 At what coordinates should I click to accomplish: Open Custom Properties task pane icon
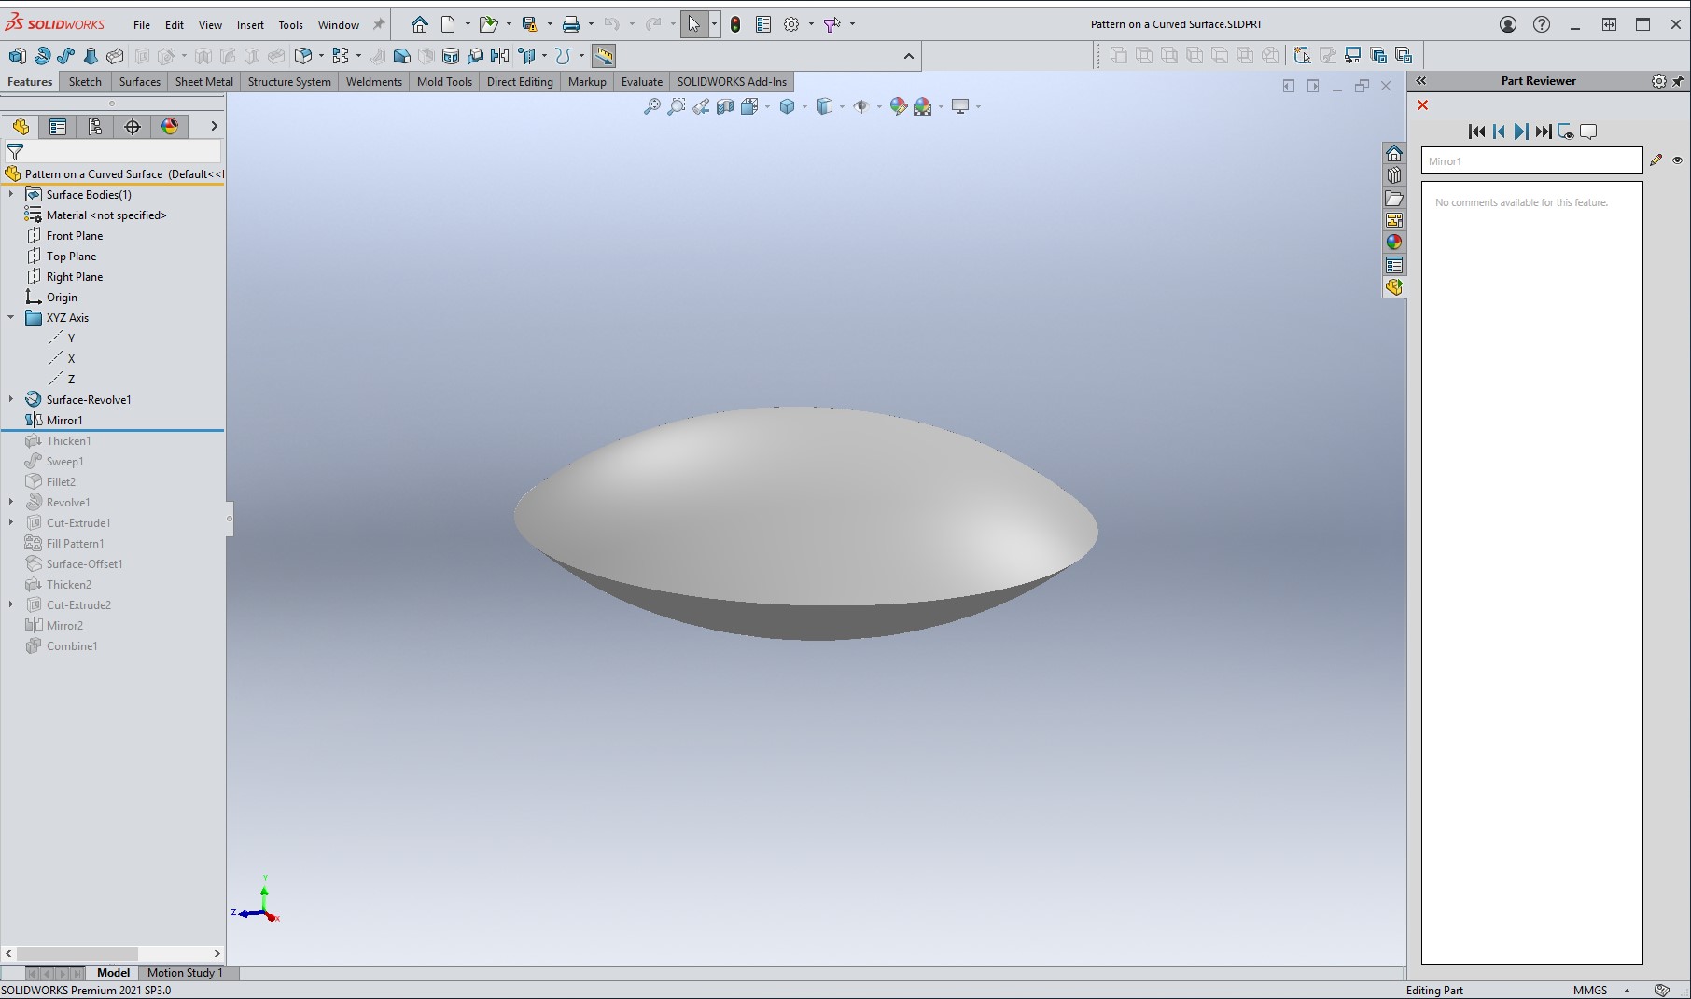(1394, 265)
